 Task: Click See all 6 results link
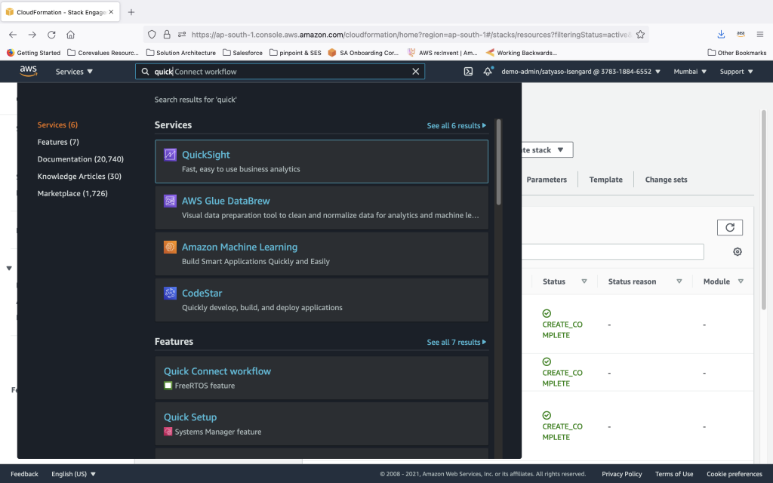pos(456,126)
